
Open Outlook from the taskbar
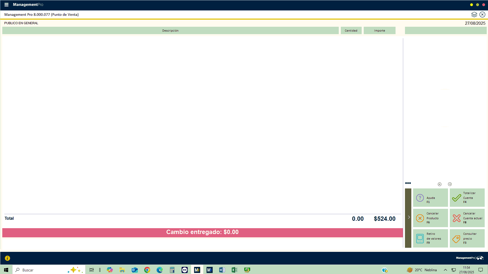point(134,270)
